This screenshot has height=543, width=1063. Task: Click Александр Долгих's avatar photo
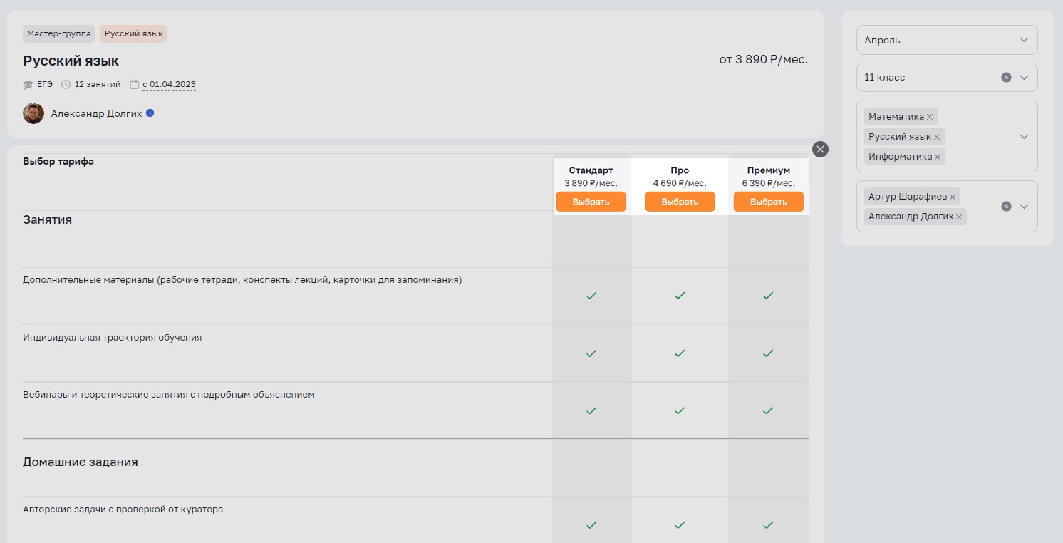point(33,113)
